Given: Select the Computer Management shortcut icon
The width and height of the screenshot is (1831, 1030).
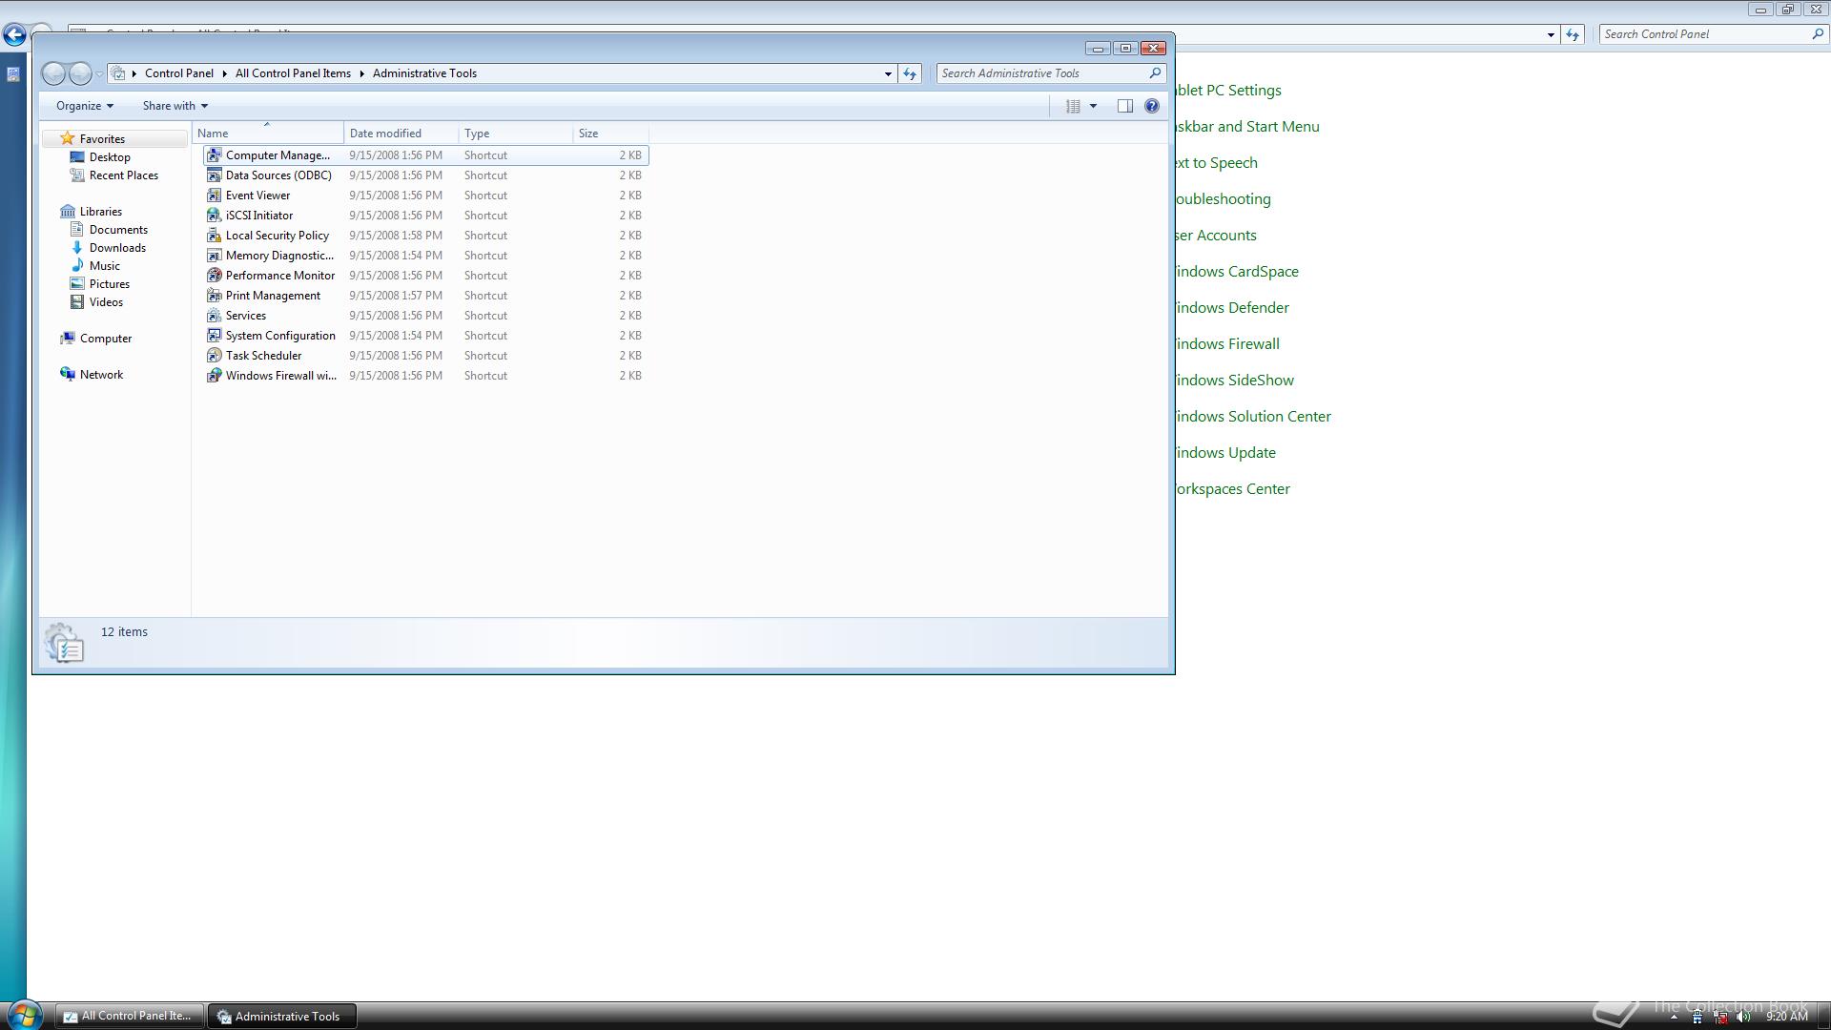Looking at the screenshot, I should click(215, 155).
